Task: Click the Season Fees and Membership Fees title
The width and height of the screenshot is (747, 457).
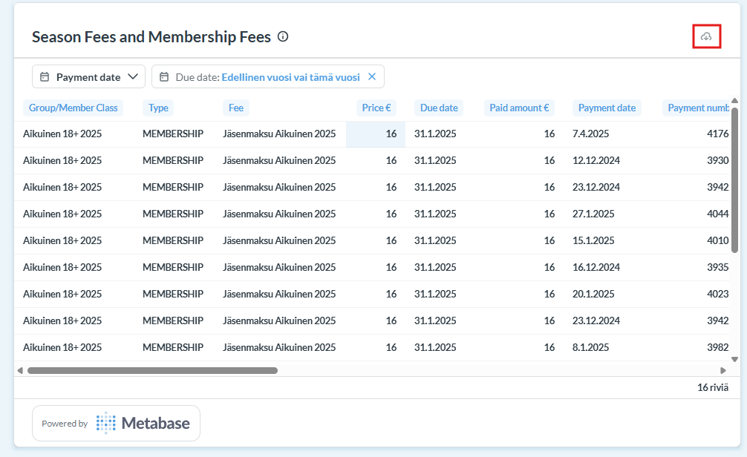Action: 151,36
